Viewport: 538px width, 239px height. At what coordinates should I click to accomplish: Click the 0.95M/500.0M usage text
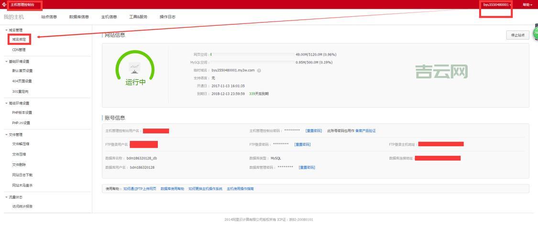(314, 63)
